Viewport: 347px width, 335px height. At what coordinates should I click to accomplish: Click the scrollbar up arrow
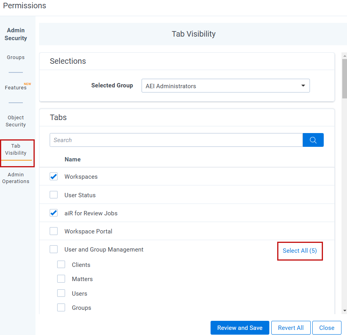tap(345, 56)
